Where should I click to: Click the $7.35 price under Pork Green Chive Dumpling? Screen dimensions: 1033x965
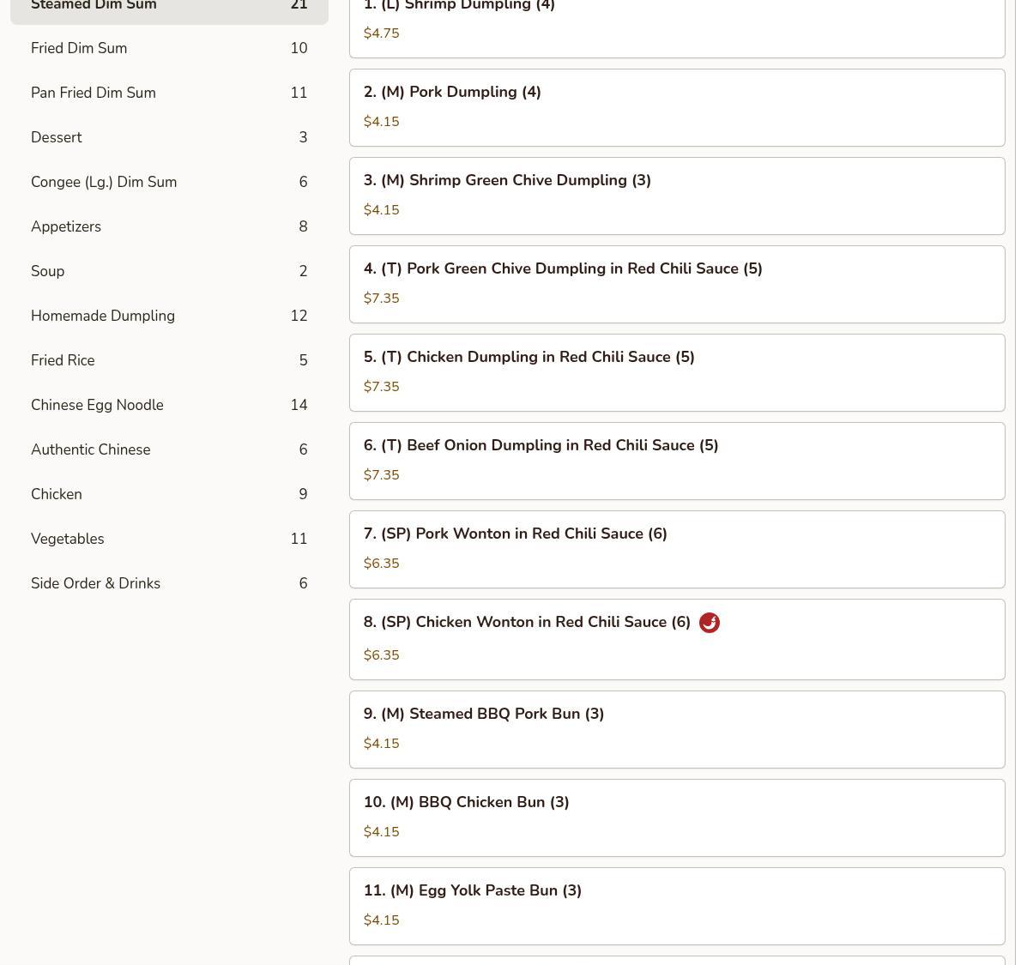coord(382,299)
